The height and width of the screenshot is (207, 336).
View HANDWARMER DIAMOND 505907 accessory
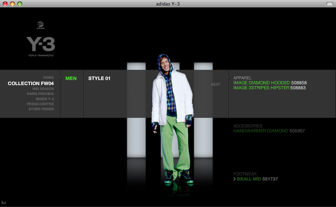[x=269, y=131]
